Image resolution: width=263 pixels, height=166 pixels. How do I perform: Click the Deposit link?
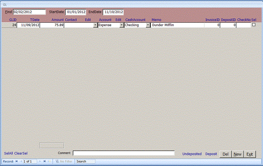[x=211, y=154]
